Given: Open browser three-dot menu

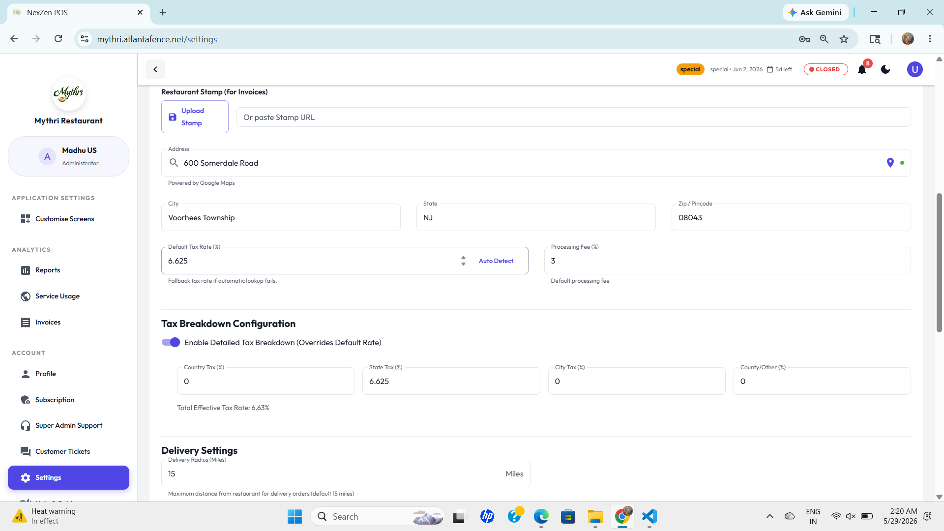Looking at the screenshot, I should click(x=930, y=39).
